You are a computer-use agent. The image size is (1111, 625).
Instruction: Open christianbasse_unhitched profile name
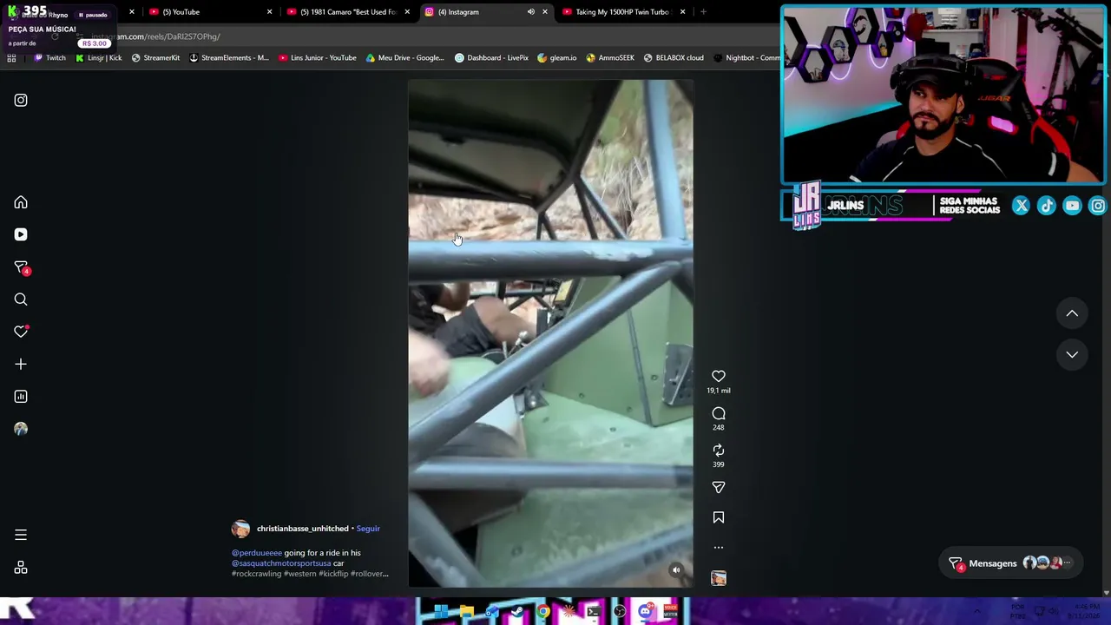(302, 529)
